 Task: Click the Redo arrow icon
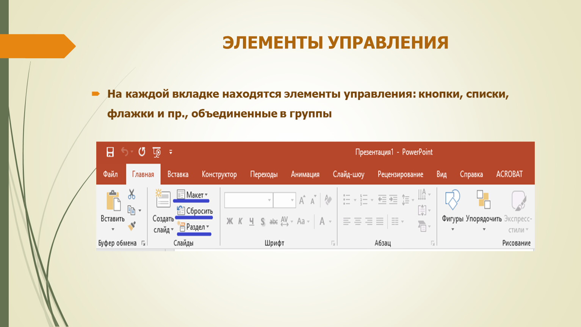tap(142, 152)
